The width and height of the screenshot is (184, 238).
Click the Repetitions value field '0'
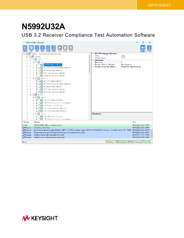click(136, 62)
